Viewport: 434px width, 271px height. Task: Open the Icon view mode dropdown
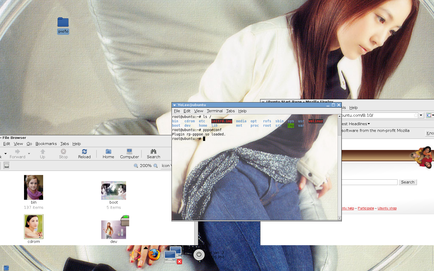tap(166, 166)
